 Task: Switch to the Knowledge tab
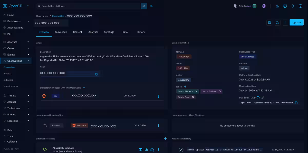61,32
